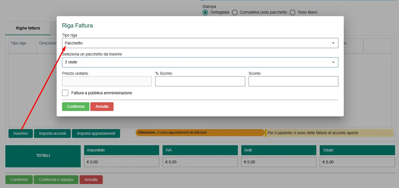Click Importa acconti button

coord(52,133)
